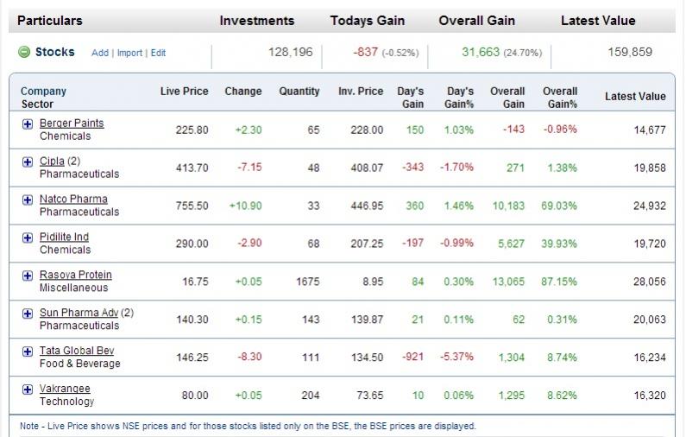
Task: Expand the Natco Pharma row
Action: click(28, 200)
